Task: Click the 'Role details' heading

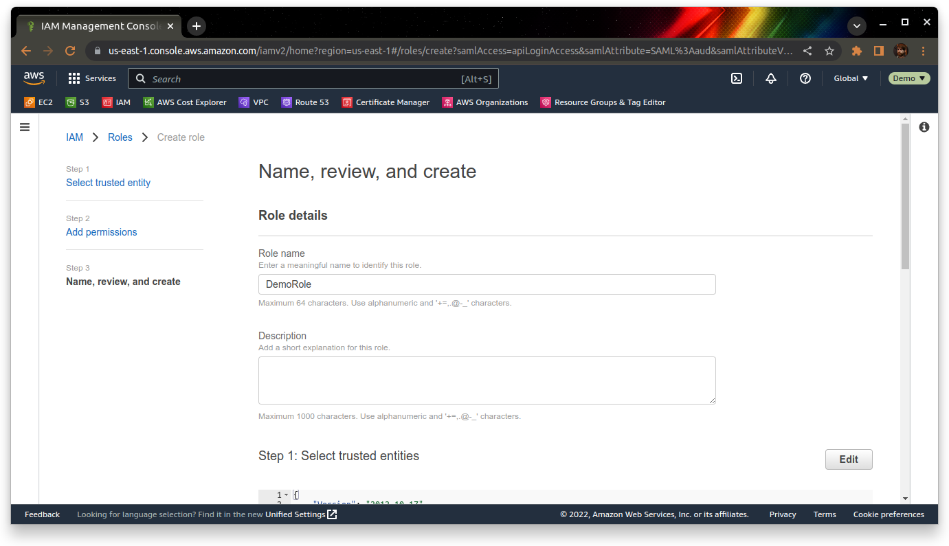Action: pyautogui.click(x=293, y=216)
